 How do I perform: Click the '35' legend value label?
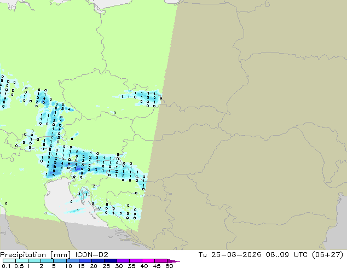(131, 266)
